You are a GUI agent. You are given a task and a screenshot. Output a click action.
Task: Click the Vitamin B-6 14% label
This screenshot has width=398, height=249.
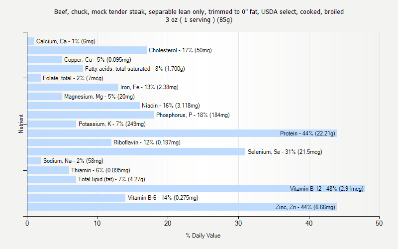pyautogui.click(x=163, y=198)
